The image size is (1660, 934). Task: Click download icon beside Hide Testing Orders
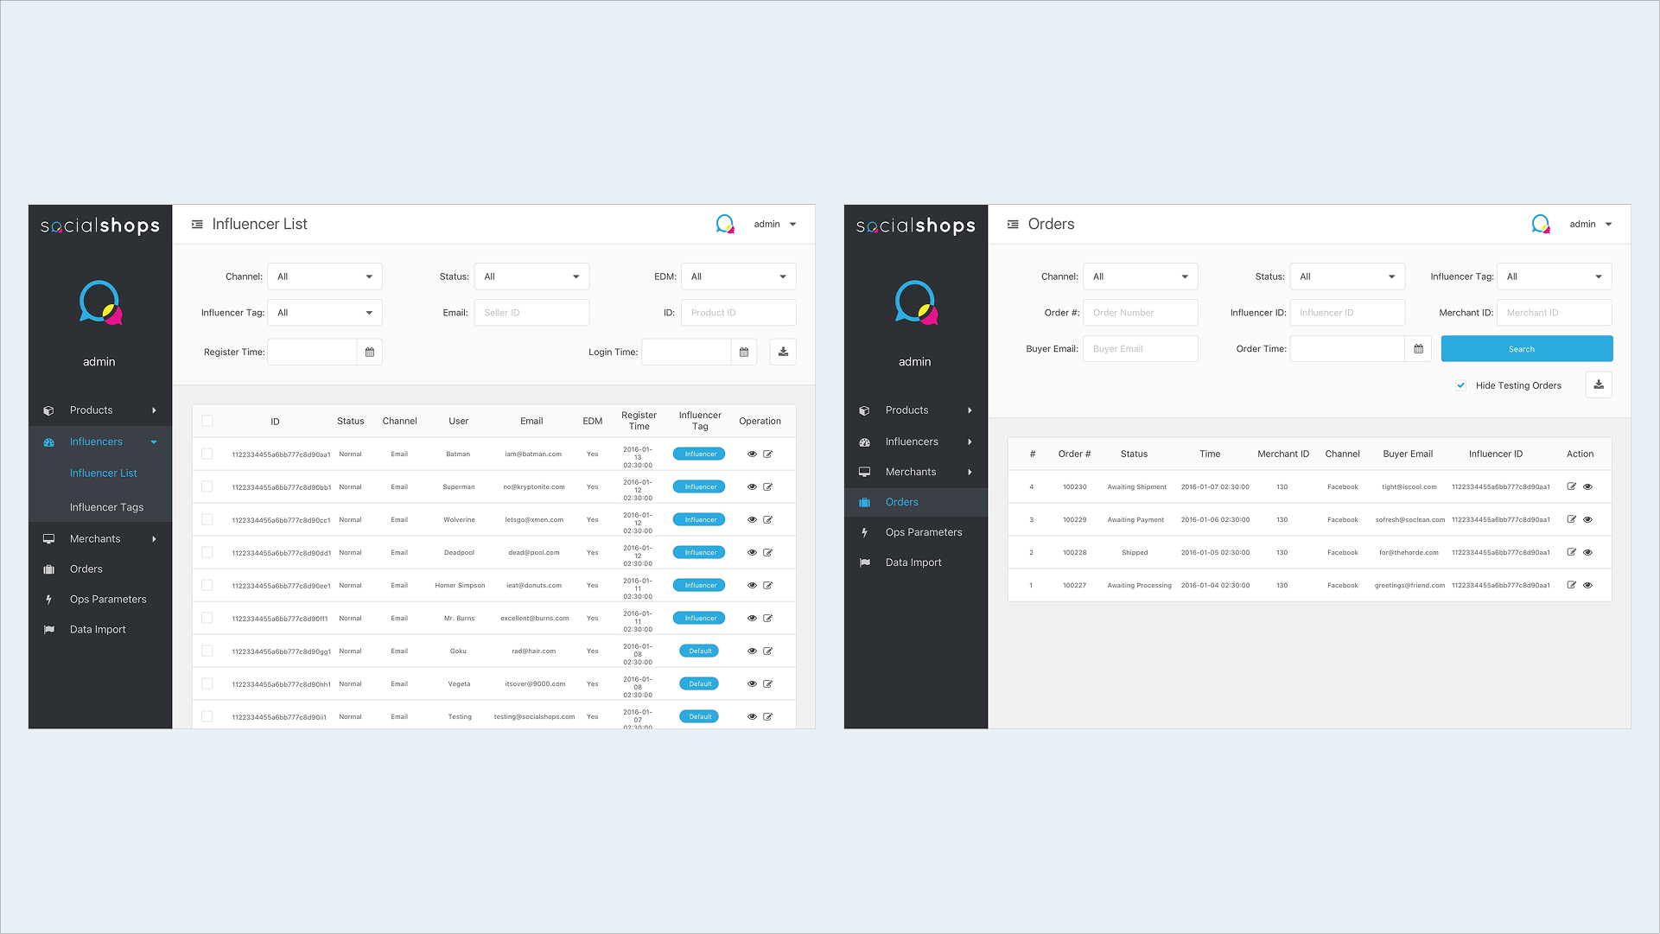[x=1599, y=385]
